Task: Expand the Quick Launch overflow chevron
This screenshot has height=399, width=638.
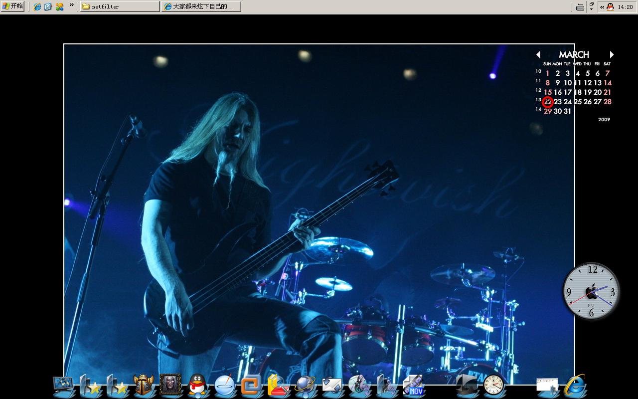Action: point(72,5)
